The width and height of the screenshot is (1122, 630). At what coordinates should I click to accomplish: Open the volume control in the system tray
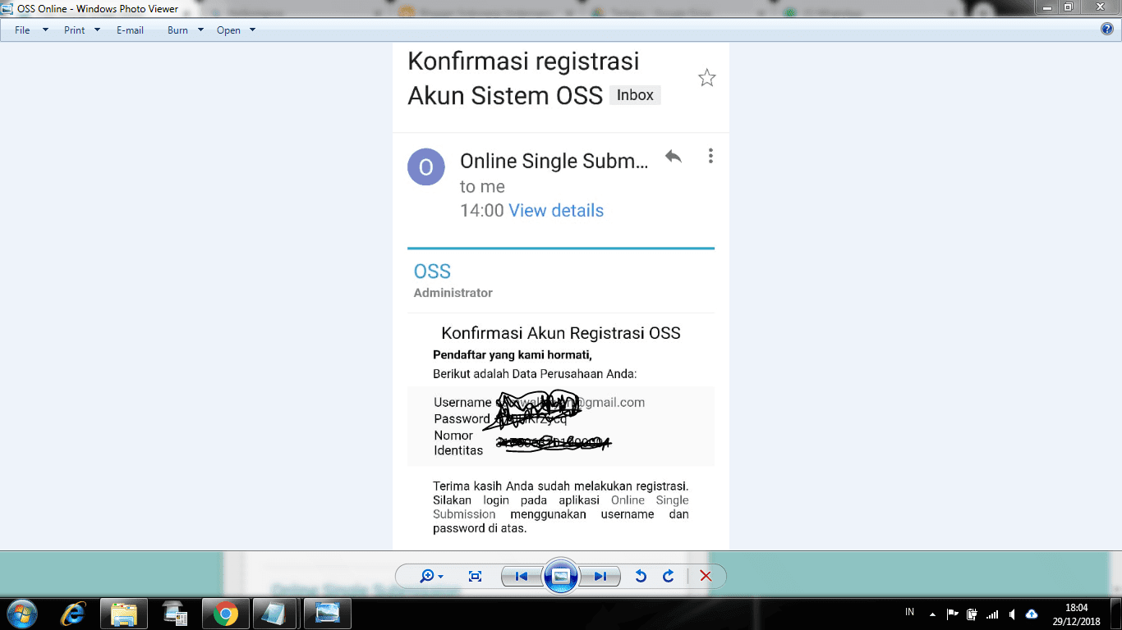1012,614
